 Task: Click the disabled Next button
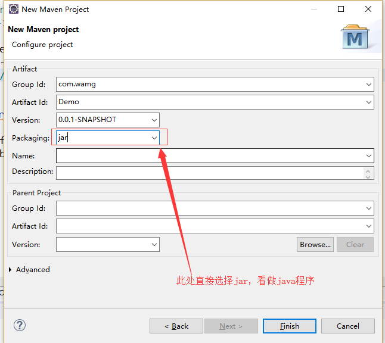231,326
